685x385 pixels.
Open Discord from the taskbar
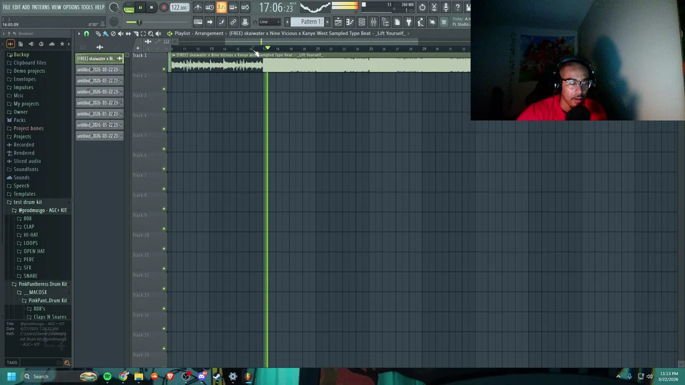pos(201,376)
